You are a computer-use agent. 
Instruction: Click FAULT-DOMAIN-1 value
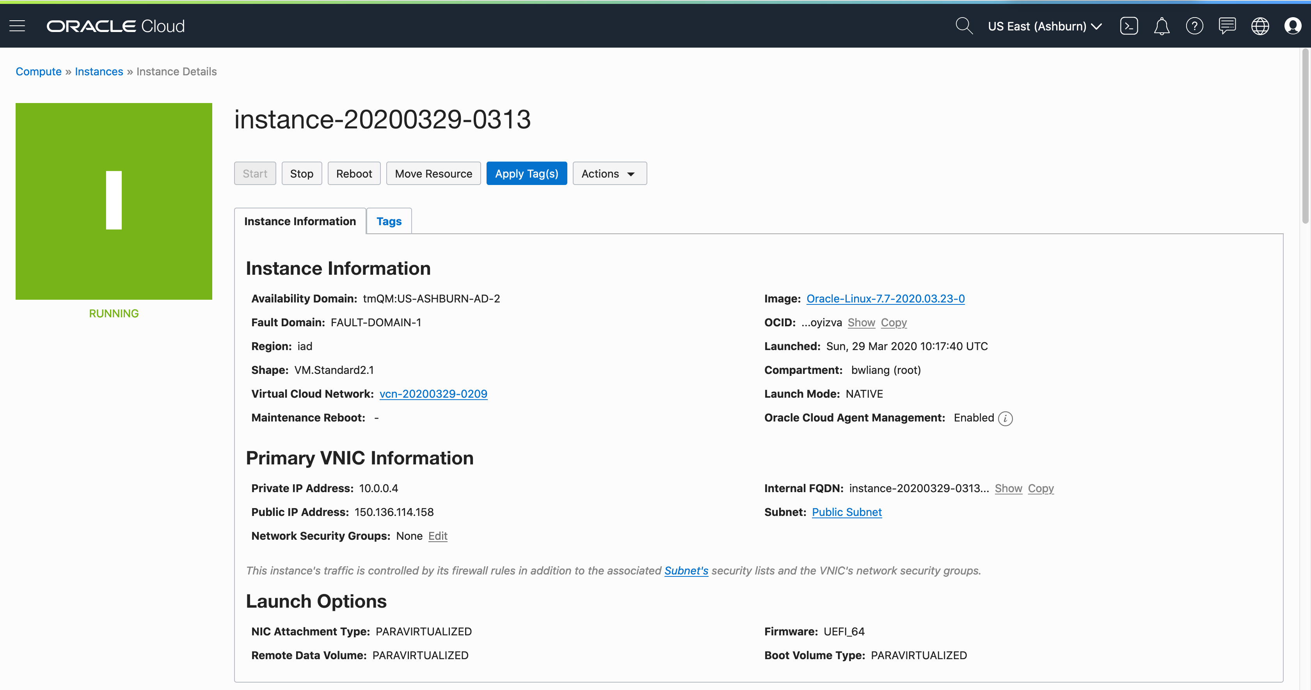pyautogui.click(x=376, y=322)
